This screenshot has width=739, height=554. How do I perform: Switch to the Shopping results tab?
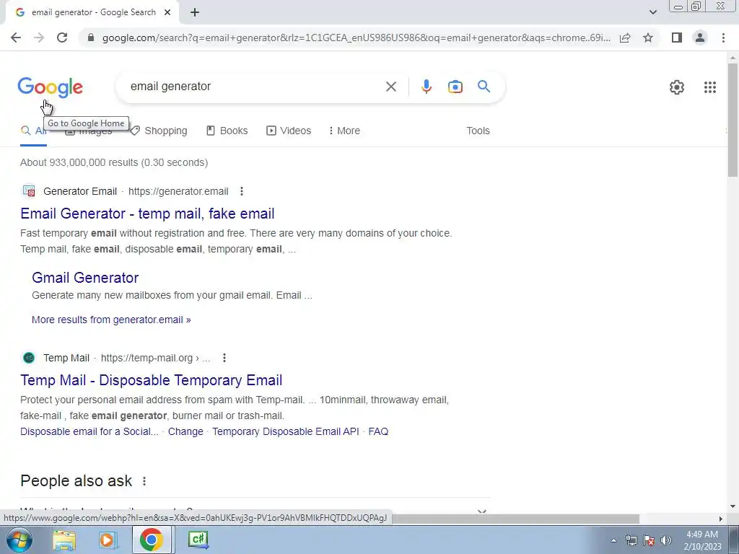pyautogui.click(x=159, y=131)
